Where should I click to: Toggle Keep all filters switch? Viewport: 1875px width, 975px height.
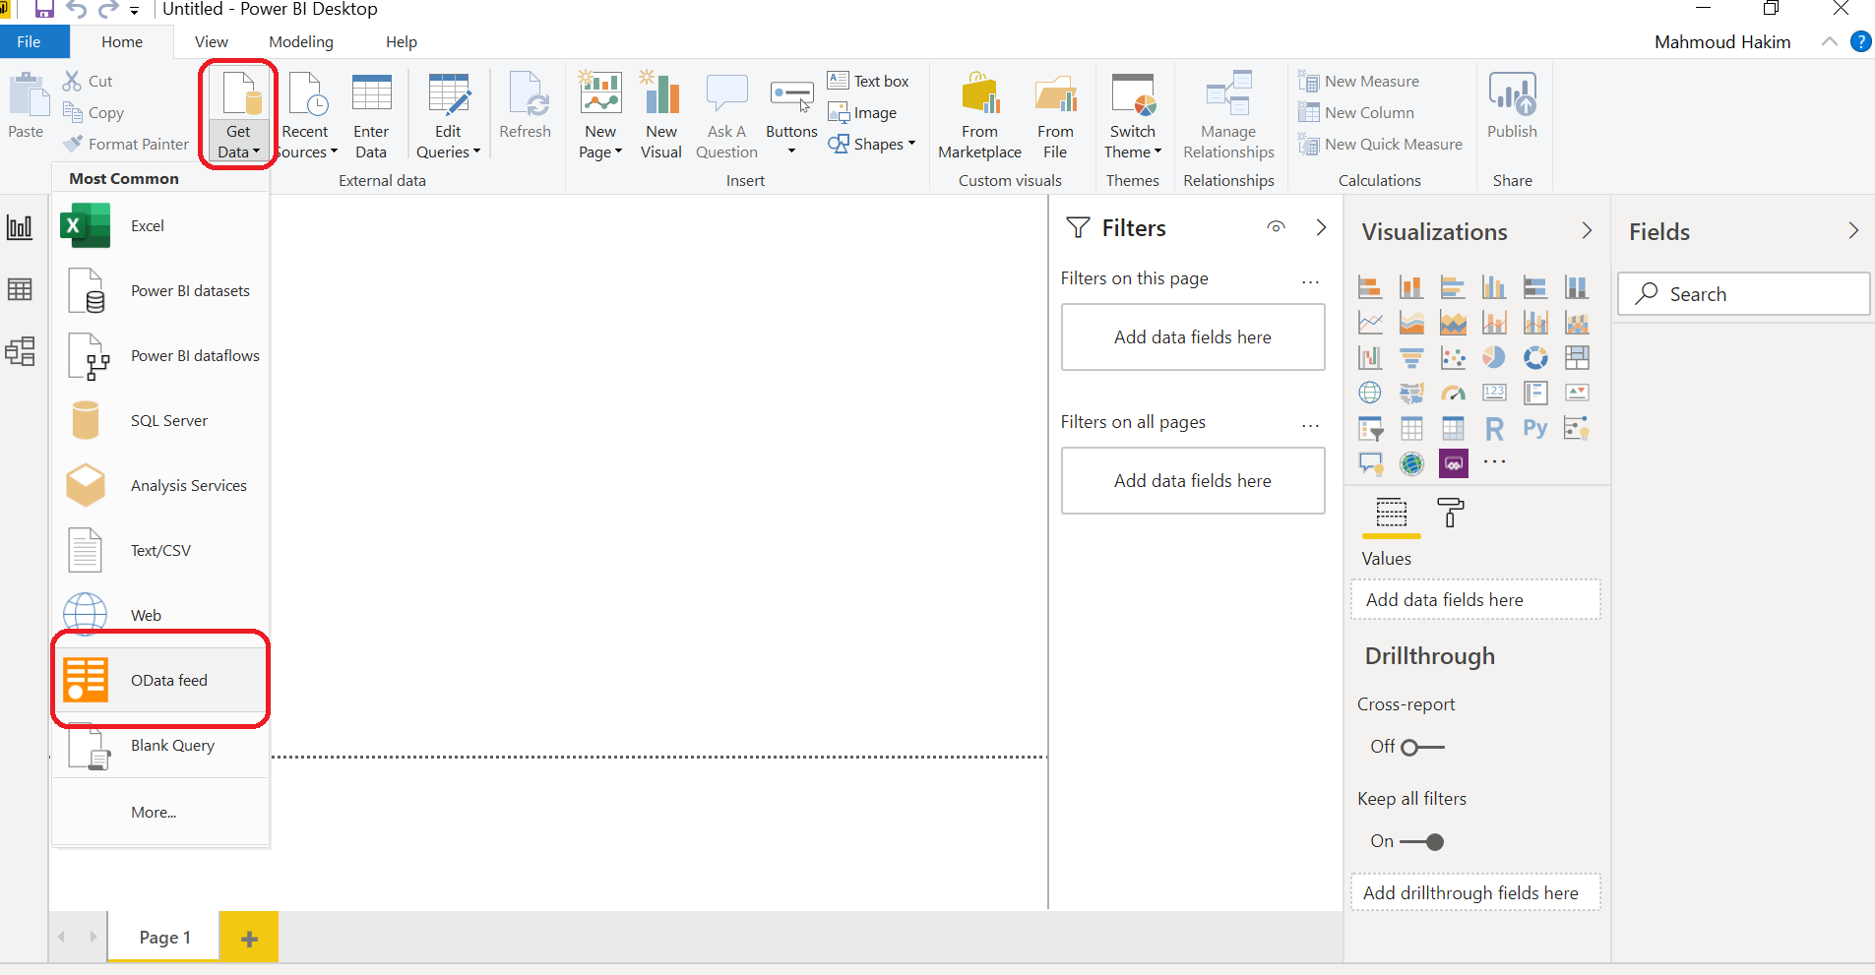1421,842
